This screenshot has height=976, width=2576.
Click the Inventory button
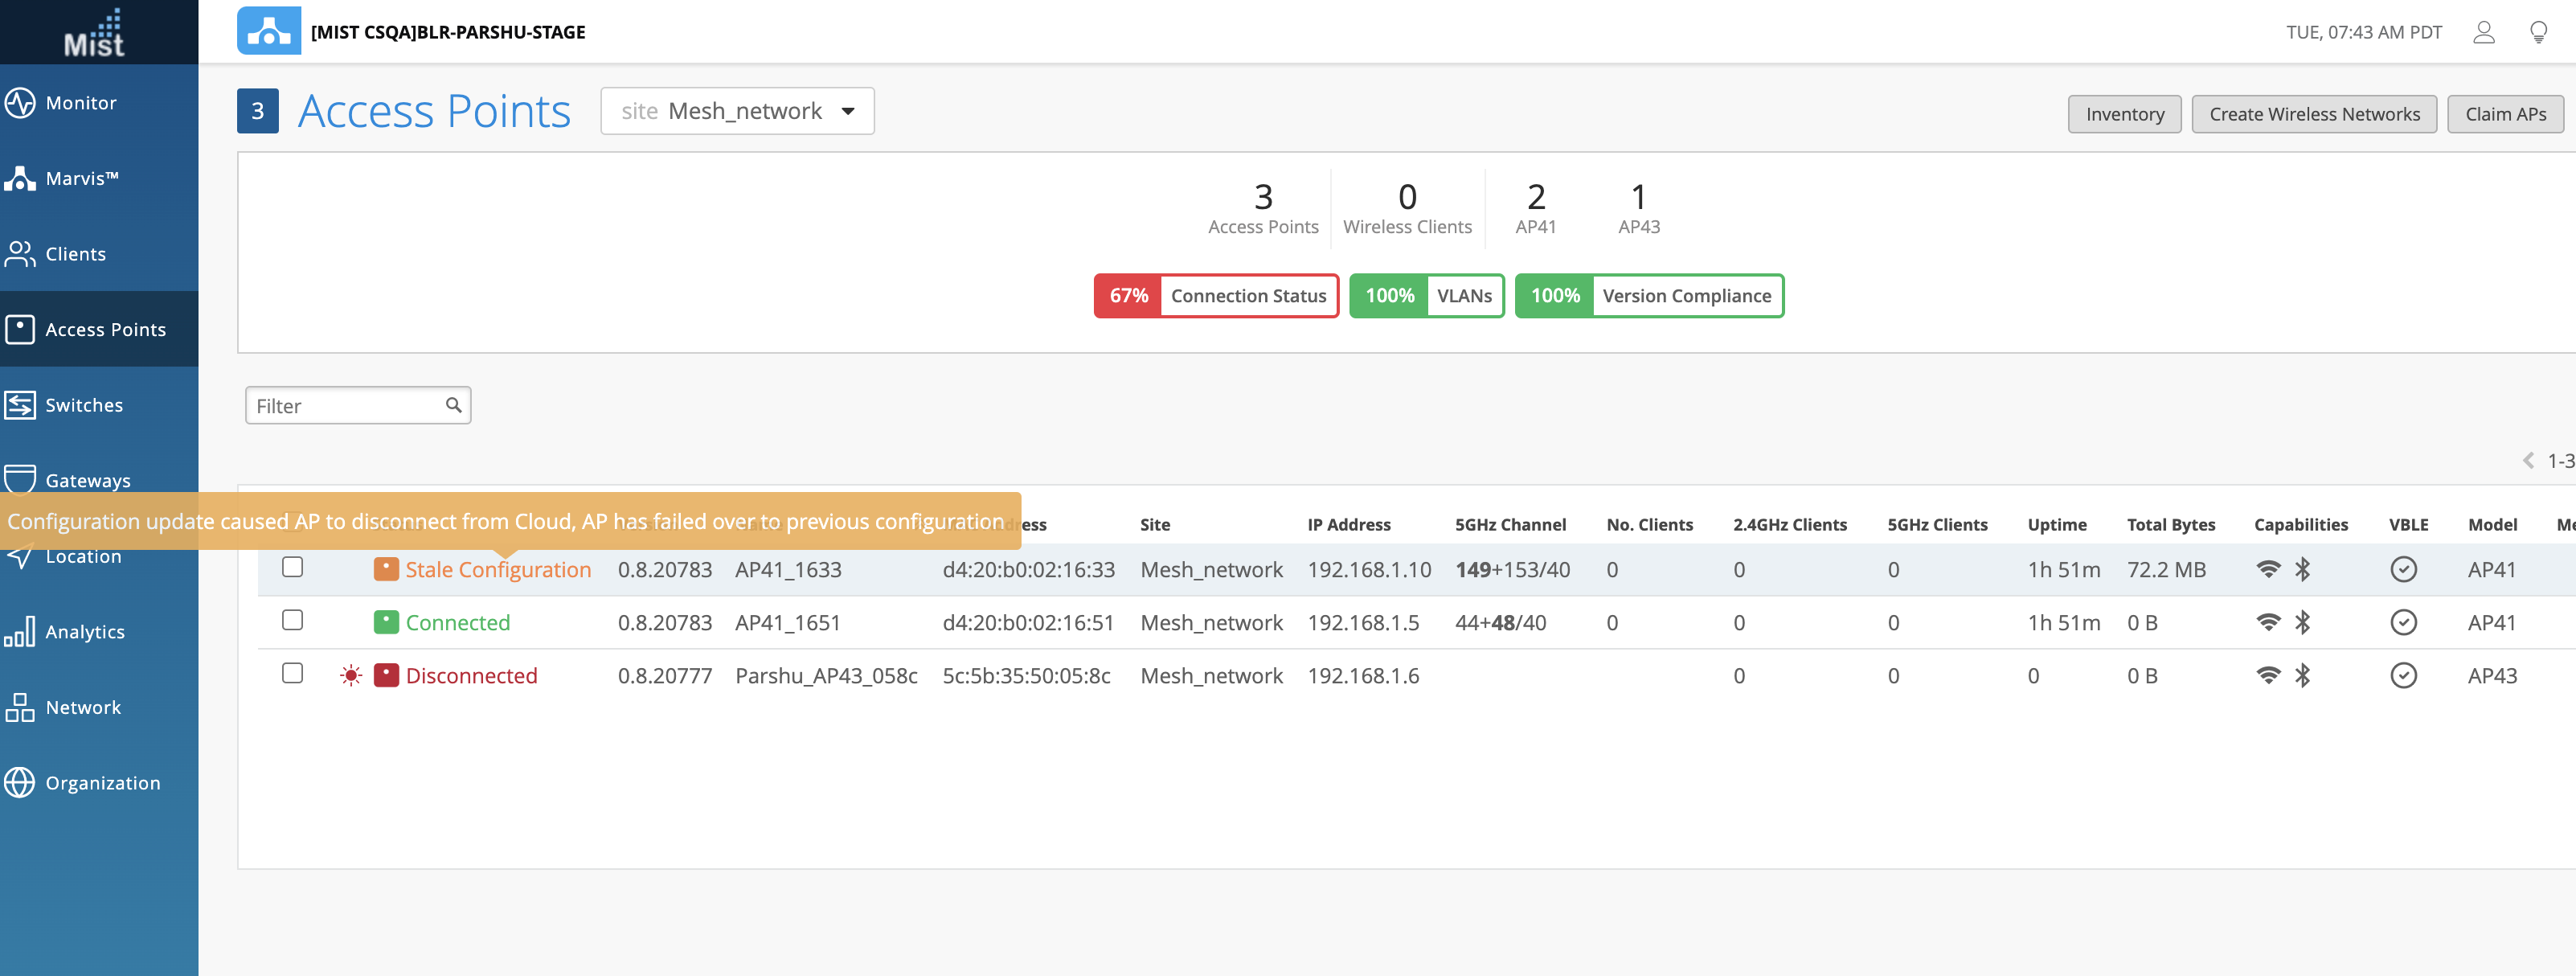click(2124, 114)
